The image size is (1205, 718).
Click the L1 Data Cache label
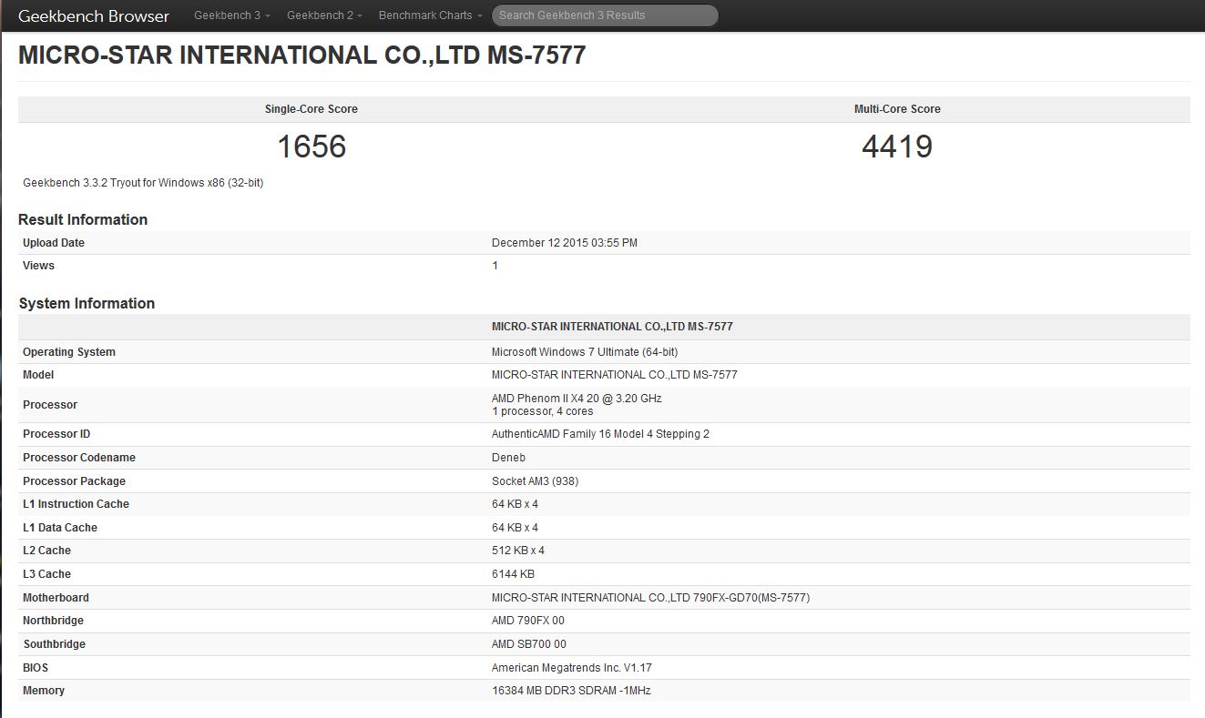click(x=60, y=528)
